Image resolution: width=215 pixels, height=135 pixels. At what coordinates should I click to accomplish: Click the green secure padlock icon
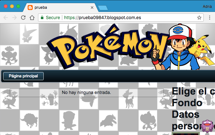pyautogui.click(x=42, y=18)
